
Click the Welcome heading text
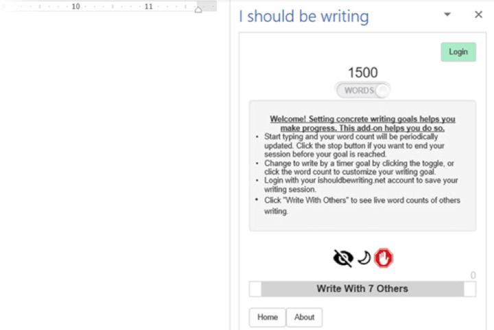362,123
